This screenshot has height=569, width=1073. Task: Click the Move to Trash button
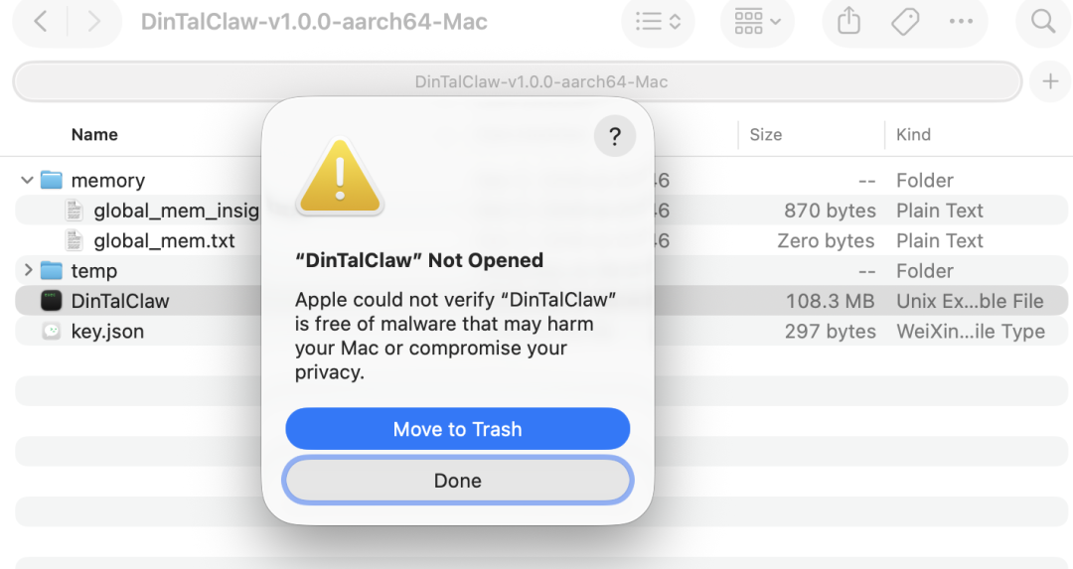point(457,429)
